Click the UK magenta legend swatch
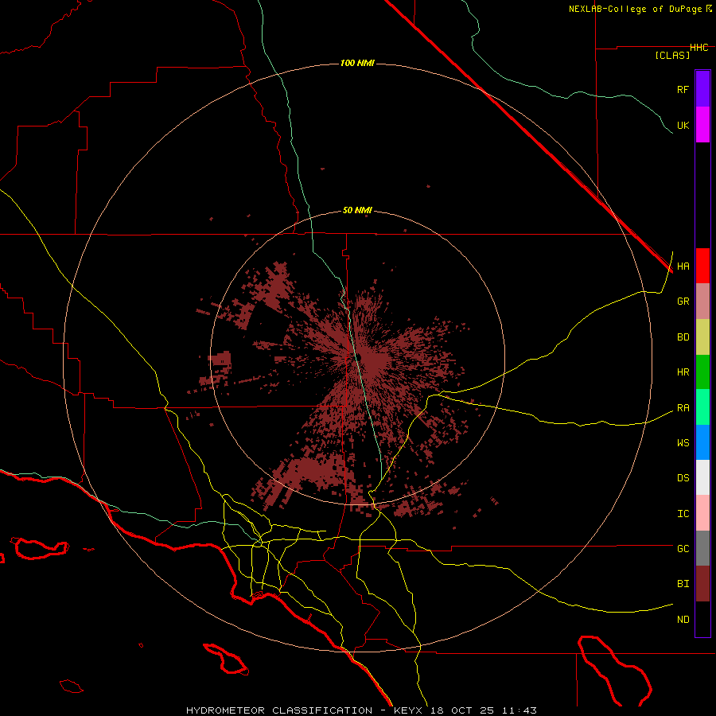This screenshot has height=716, width=716. pos(702,125)
